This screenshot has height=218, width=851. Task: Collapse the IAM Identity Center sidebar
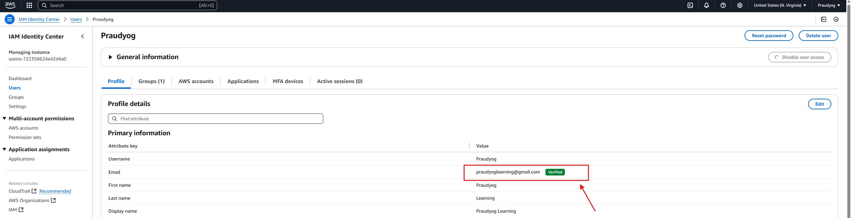[83, 36]
